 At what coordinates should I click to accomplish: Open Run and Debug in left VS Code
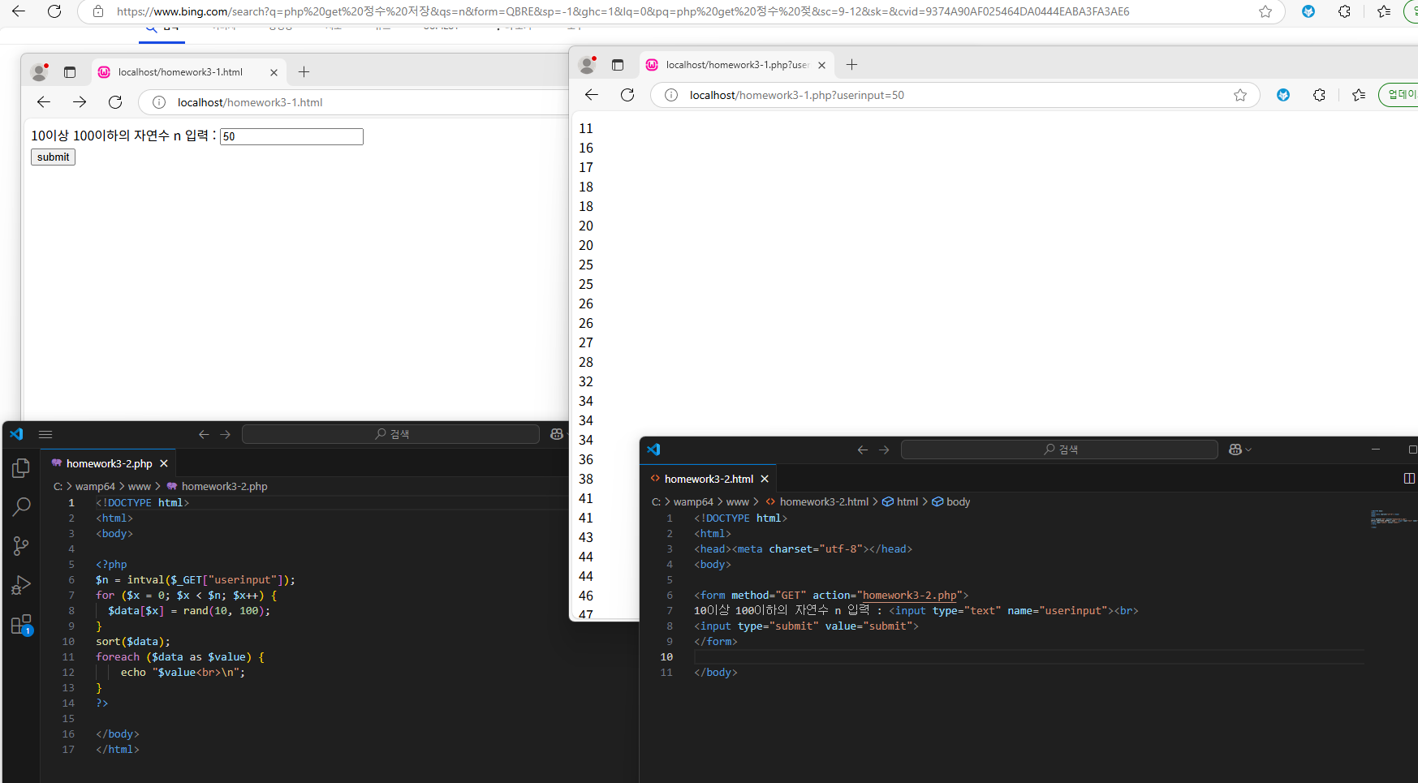point(21,585)
